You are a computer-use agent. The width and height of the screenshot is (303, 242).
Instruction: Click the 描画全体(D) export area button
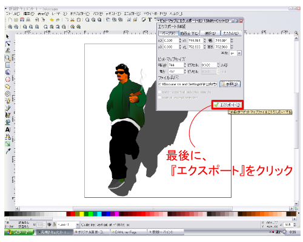coord(190,33)
